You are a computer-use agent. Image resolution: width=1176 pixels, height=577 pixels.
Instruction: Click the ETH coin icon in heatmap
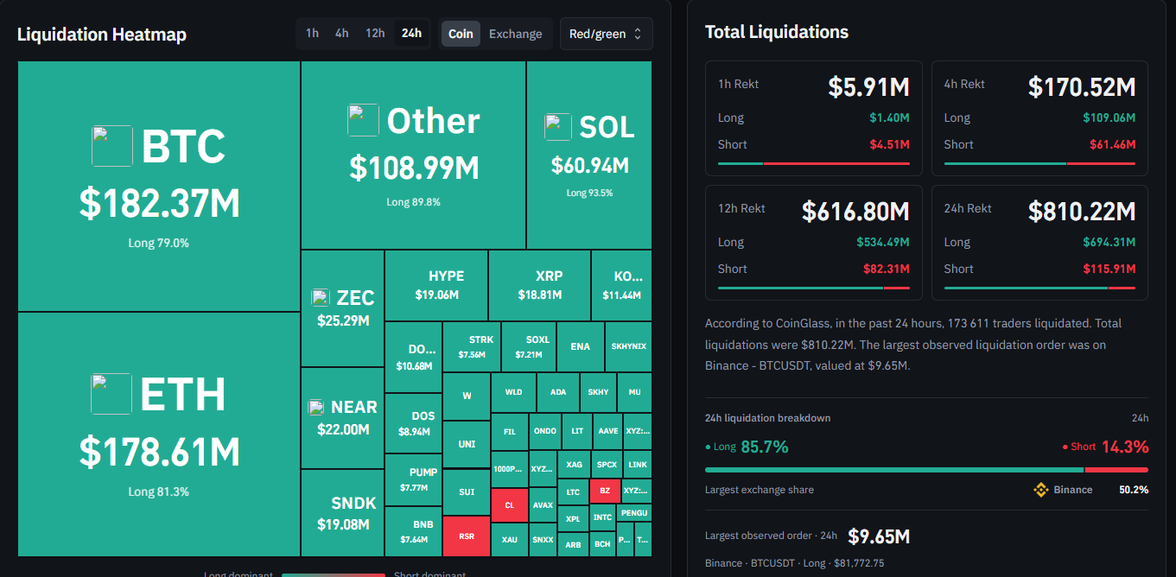pos(112,394)
